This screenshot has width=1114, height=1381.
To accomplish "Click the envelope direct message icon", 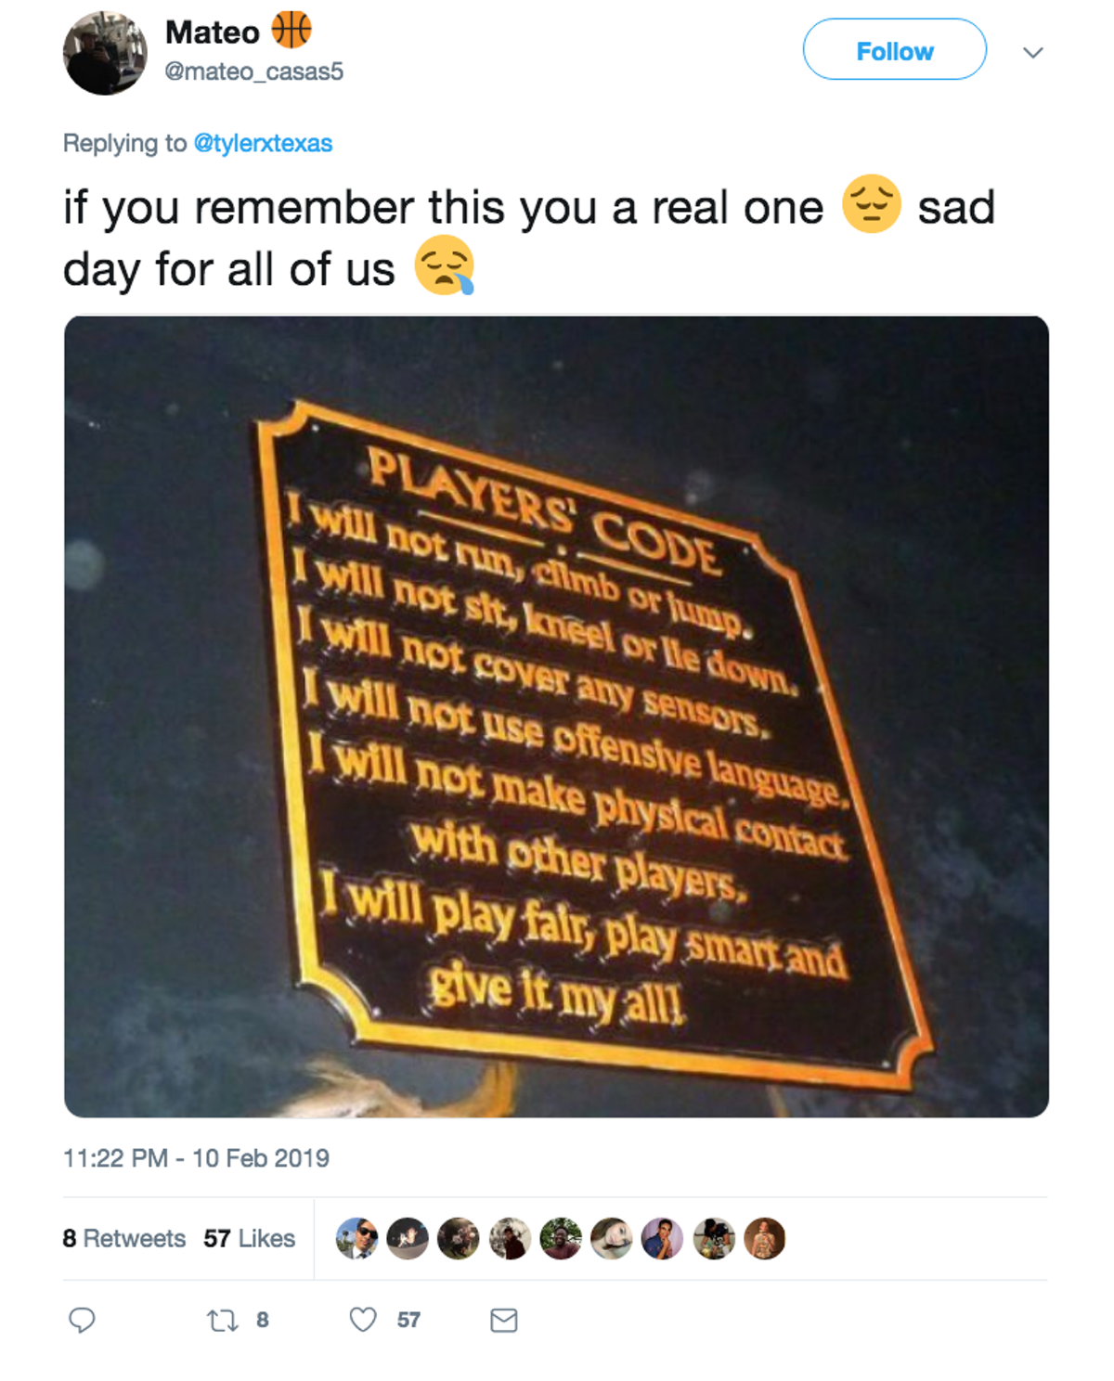I will (x=504, y=1320).
